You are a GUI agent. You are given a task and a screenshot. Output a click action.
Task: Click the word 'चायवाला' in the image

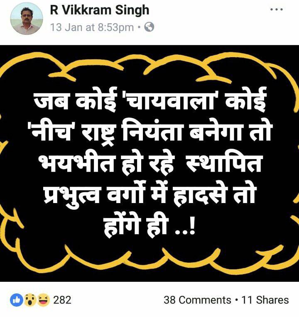click(170, 101)
